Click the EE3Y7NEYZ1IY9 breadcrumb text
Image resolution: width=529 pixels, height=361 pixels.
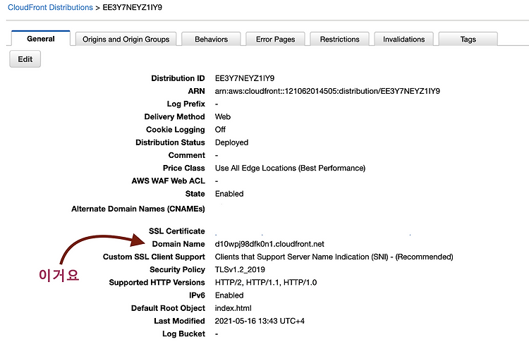[133, 8]
